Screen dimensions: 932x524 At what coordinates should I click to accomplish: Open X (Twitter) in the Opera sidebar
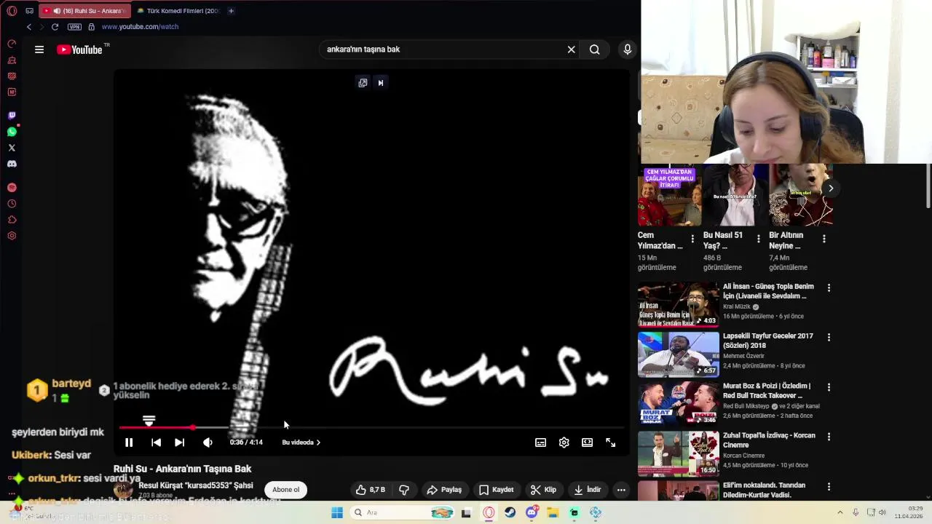pyautogui.click(x=12, y=148)
